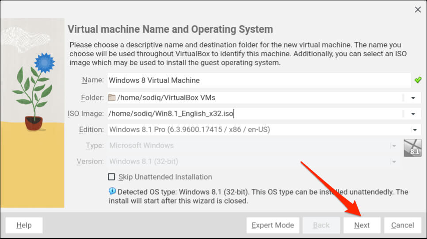Expand the Folder dropdown arrow
Screen dimensions: 427x239
point(413,98)
